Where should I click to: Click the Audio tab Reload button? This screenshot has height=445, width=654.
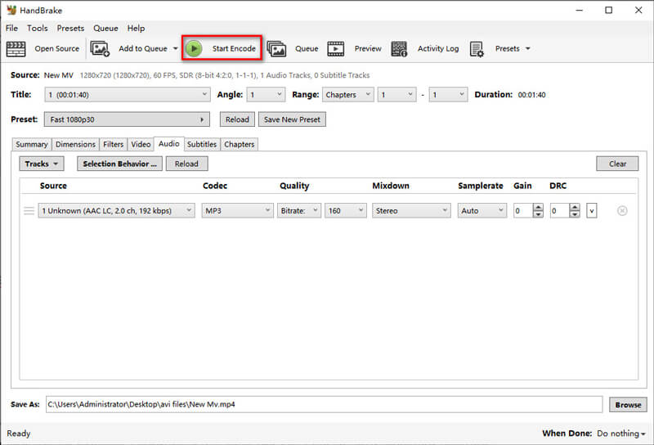[x=186, y=164]
